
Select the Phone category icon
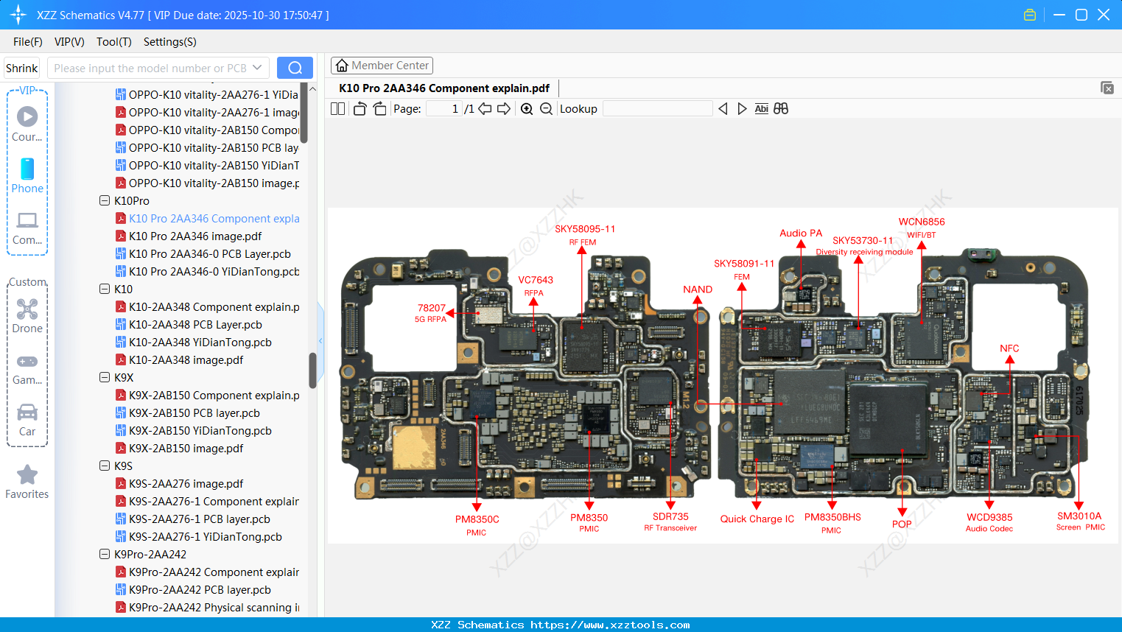[27, 175]
